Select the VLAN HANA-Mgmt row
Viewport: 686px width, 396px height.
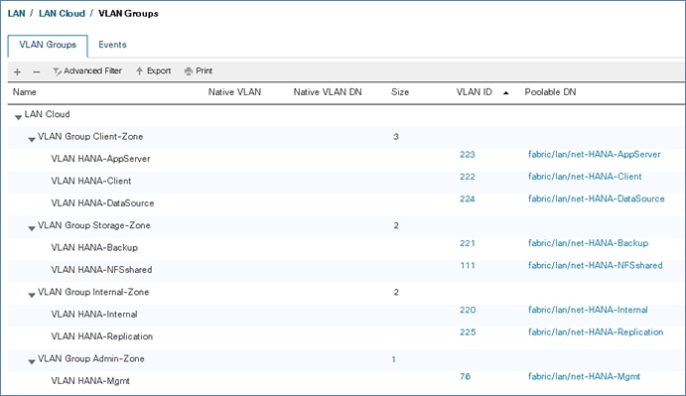point(346,380)
